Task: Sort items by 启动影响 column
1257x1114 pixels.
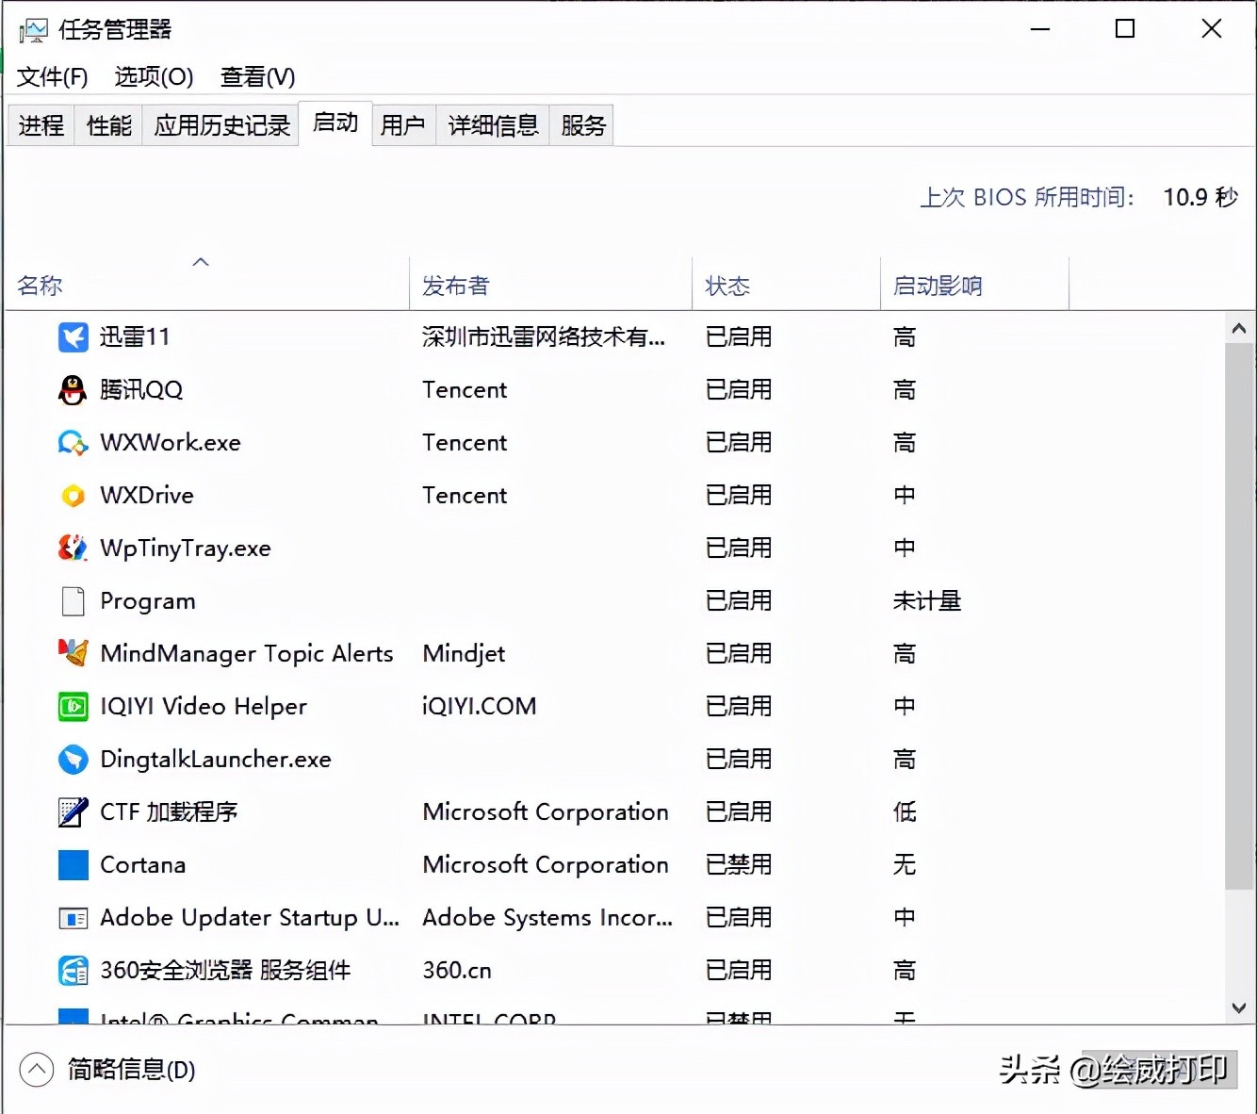Action: pos(938,285)
